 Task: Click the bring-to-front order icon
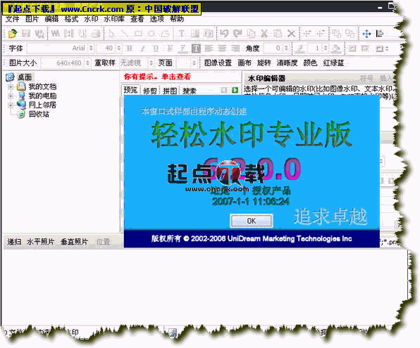[x=336, y=34]
